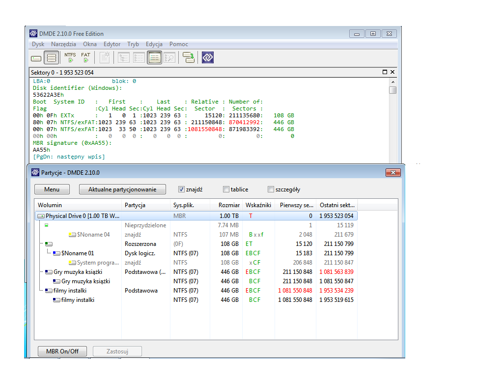Screen dimensions: 503x377
Task: Select child Gry muzyka książki BCF row
Action: point(196,281)
